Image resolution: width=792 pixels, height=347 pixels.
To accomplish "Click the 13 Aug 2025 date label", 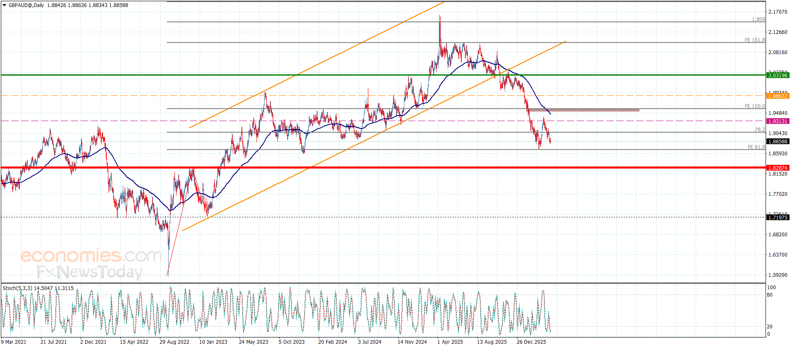I will [x=491, y=342].
